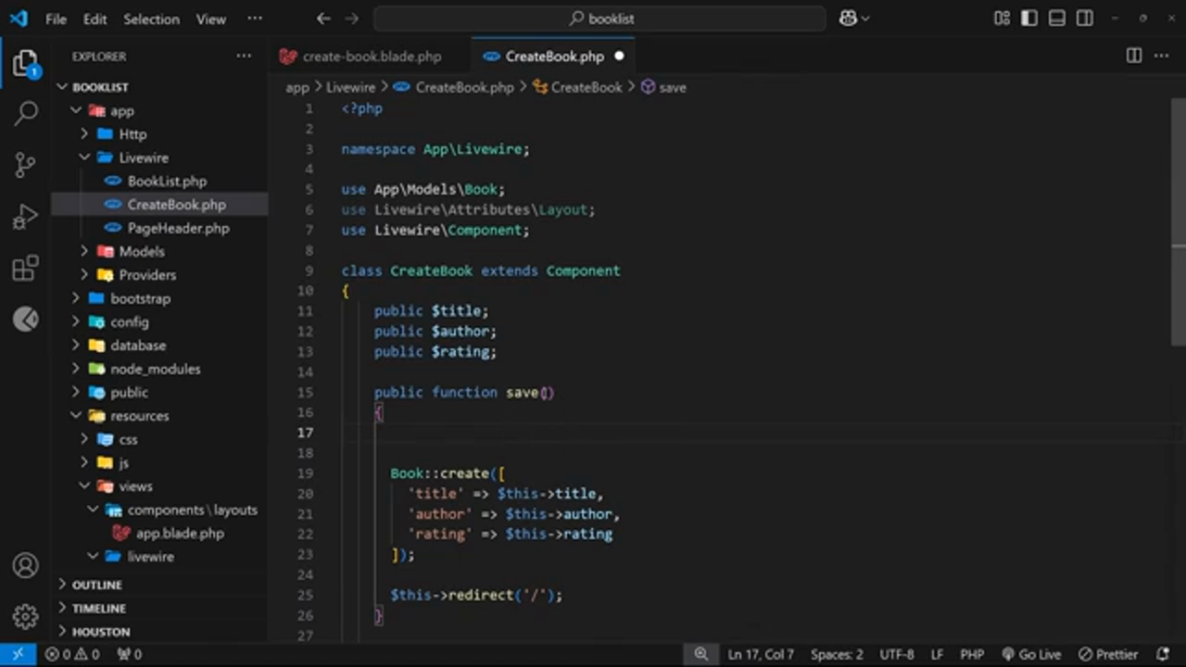Open the Copilot chat icon

(x=848, y=19)
